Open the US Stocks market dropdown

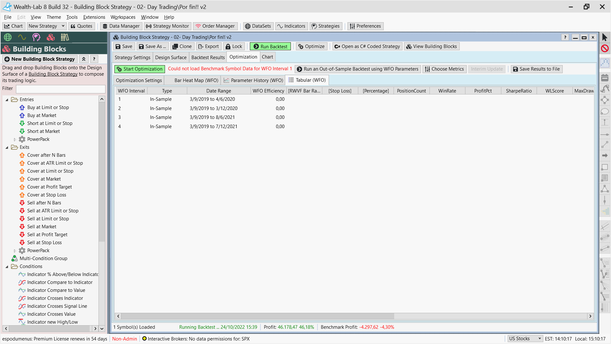(525, 339)
